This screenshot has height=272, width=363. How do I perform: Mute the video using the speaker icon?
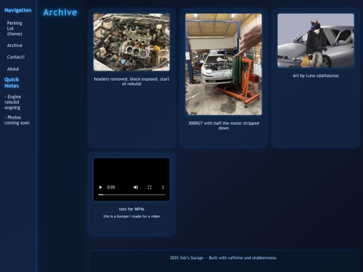pyautogui.click(x=136, y=187)
